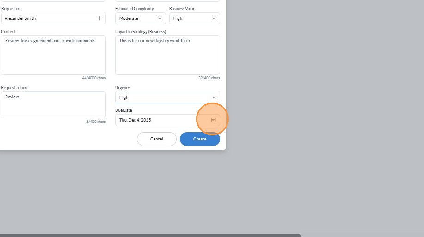
Task: Click the "Impact to Strategy (Business)" label
Action: (x=141, y=32)
